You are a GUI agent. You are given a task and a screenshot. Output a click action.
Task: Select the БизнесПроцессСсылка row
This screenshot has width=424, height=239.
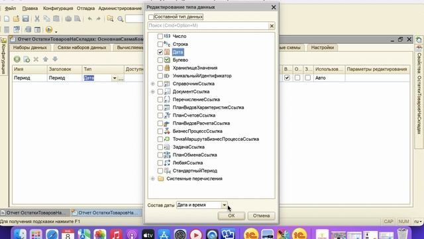click(x=197, y=131)
